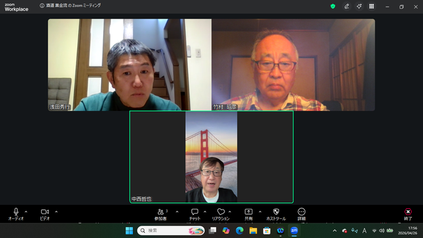Change the view layout grid icon

371,6
